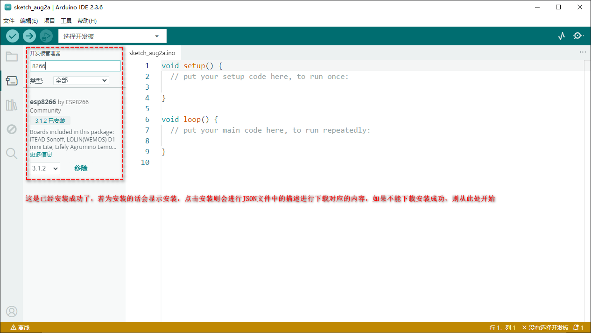Close the Arduino IDE window
The image size is (591, 333).
coord(580,7)
